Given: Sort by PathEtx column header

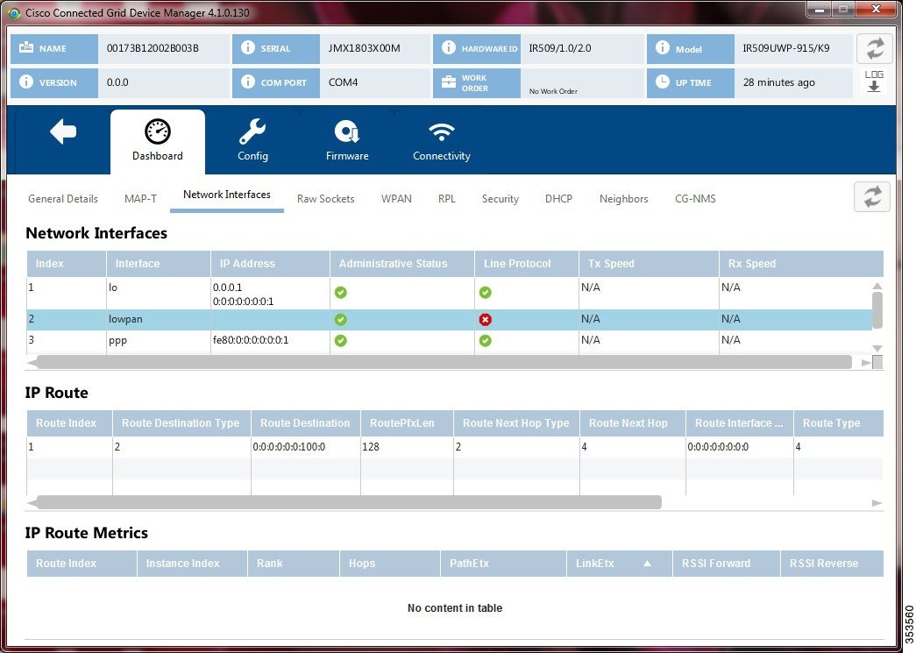Looking at the screenshot, I should pos(503,563).
